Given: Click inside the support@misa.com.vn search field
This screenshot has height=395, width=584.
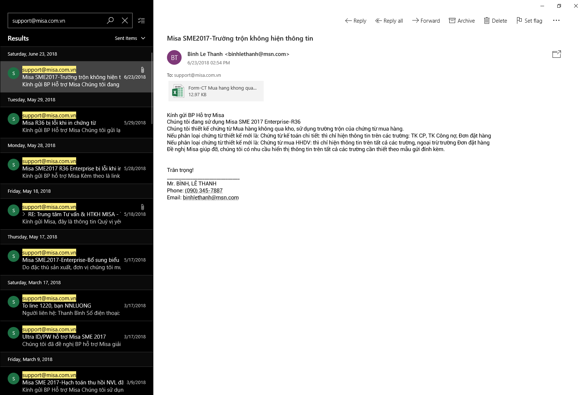Looking at the screenshot, I should click(x=55, y=21).
